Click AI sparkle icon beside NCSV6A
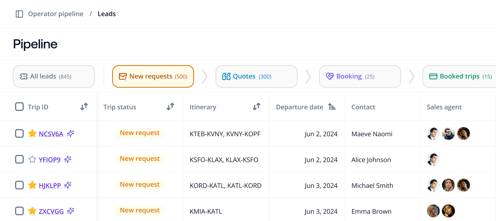 71,133
